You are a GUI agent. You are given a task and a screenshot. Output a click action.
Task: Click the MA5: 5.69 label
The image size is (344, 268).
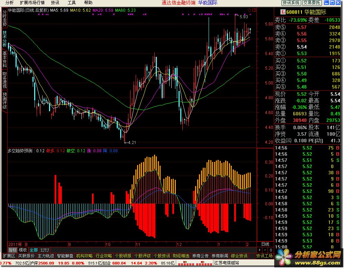59,10
